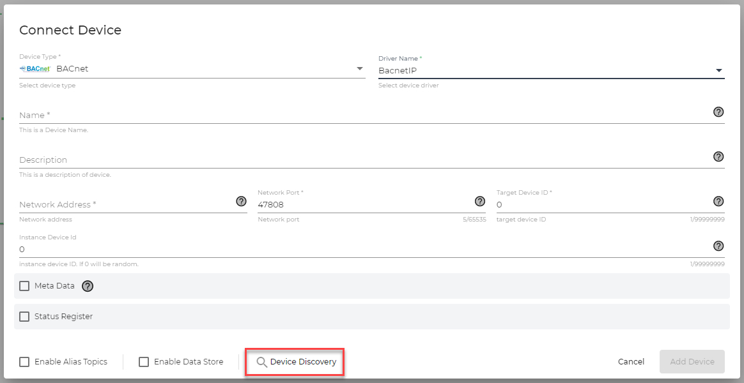Viewport: 744px width, 383px height.
Task: Click the Target Device ID help icon
Action: (718, 201)
